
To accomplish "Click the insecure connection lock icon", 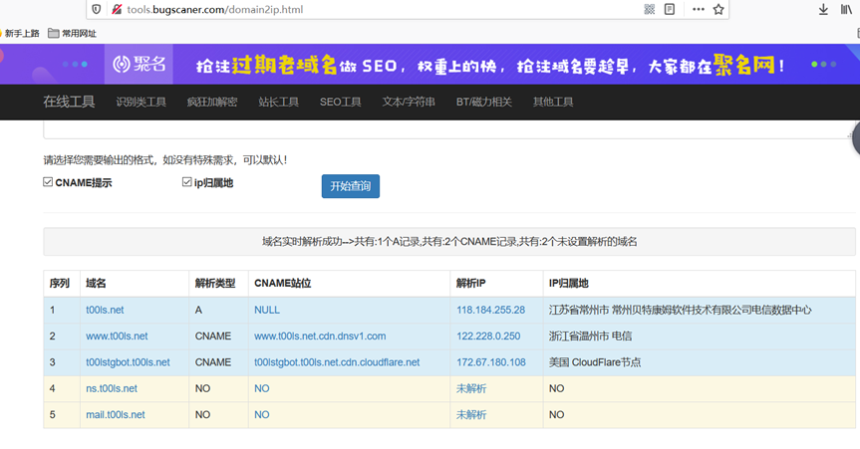I will [117, 10].
